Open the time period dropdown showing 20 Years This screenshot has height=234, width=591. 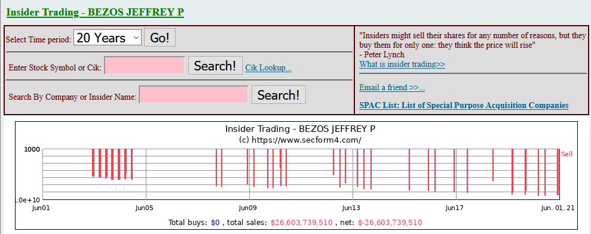[x=108, y=38]
